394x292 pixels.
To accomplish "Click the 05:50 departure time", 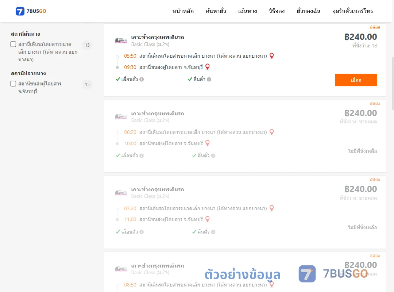I will 130,56.
